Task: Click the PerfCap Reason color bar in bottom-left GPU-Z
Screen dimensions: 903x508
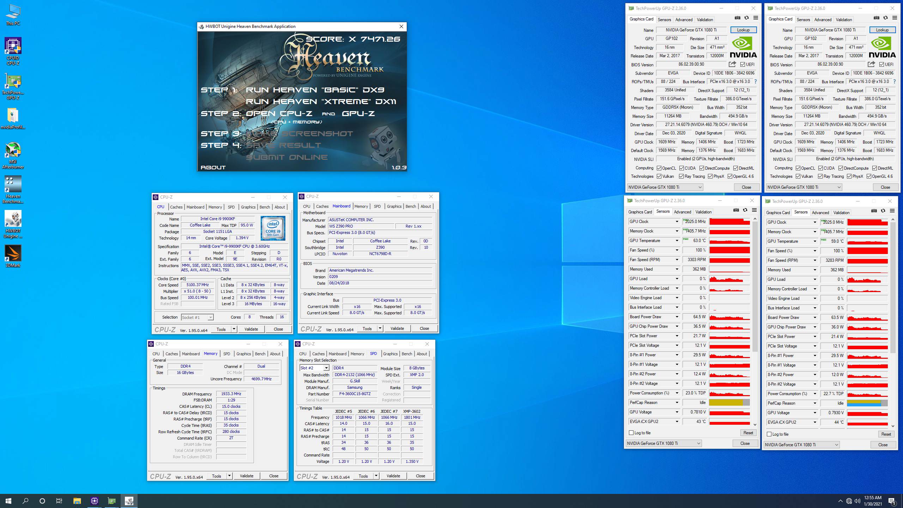Action: coord(729,403)
